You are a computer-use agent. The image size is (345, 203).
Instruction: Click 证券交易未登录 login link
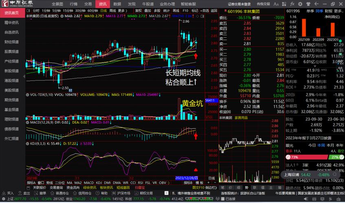(x=240, y=4)
